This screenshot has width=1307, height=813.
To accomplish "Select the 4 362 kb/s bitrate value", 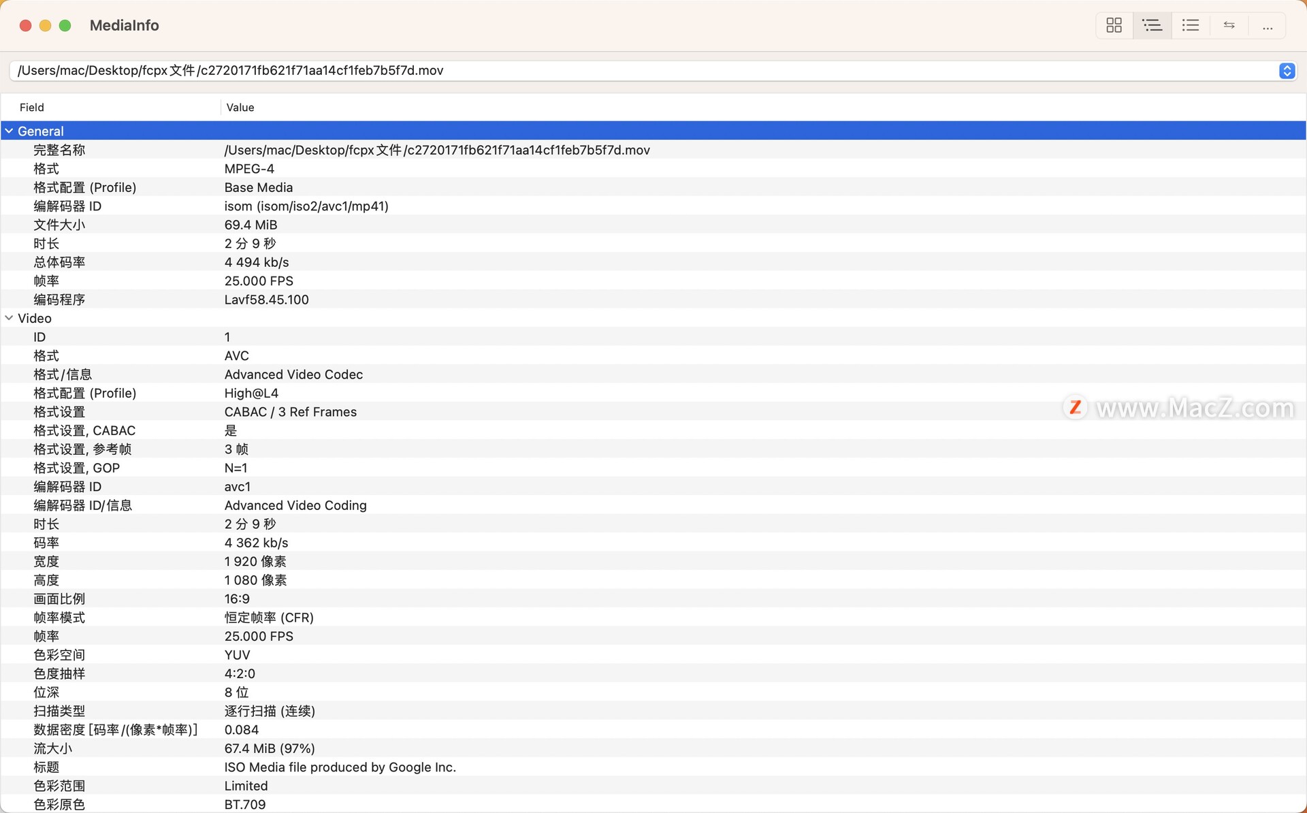I will (x=257, y=543).
